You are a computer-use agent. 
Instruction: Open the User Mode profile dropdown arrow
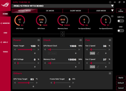112,11
